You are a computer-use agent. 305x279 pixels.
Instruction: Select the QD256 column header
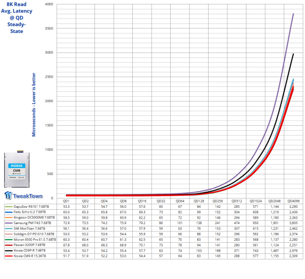[x=217, y=201]
